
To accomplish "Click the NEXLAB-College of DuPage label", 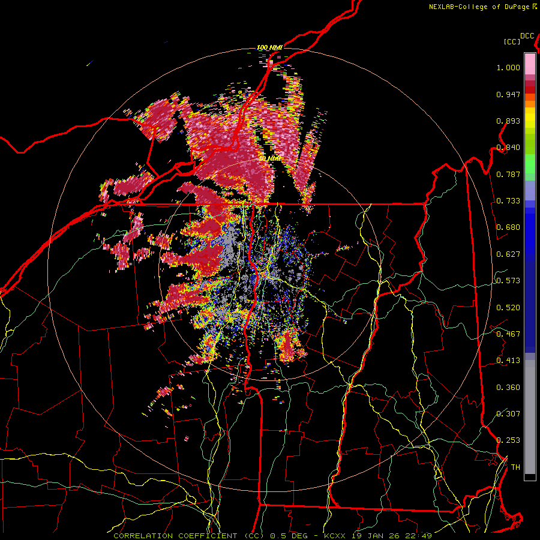I will 479,7.
